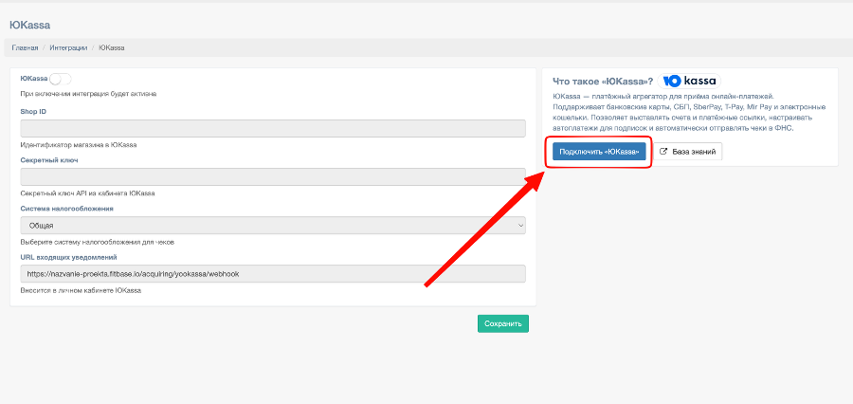
Task: Click the При включении интеграция будет активна text
Action: (88, 94)
